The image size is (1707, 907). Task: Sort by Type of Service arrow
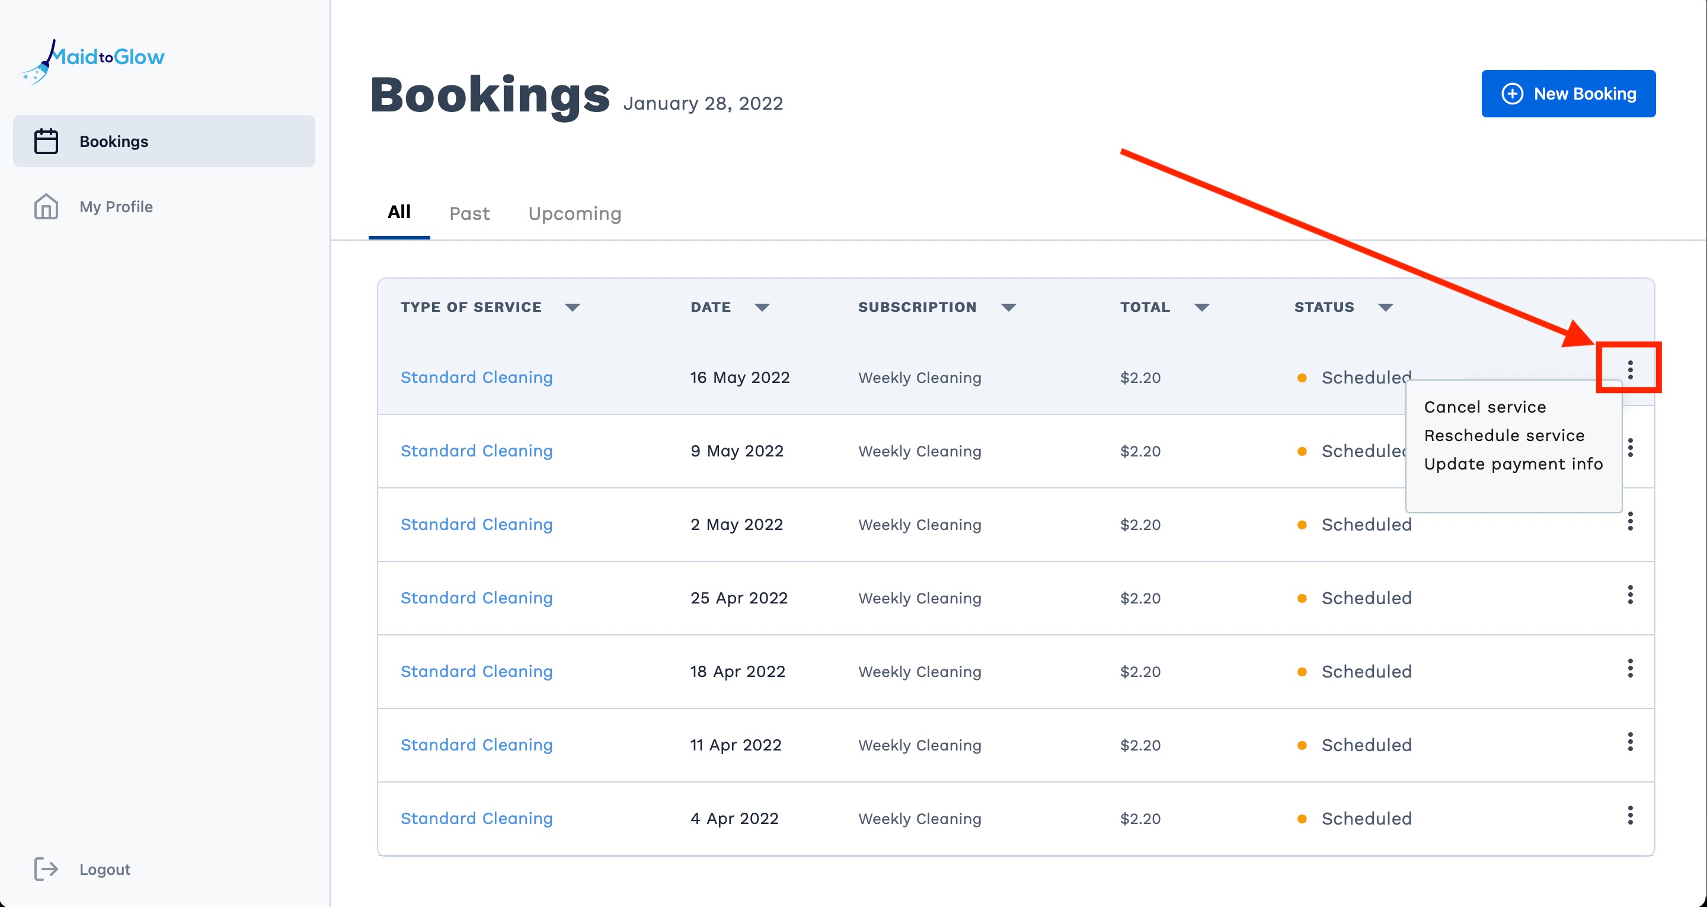coord(573,308)
